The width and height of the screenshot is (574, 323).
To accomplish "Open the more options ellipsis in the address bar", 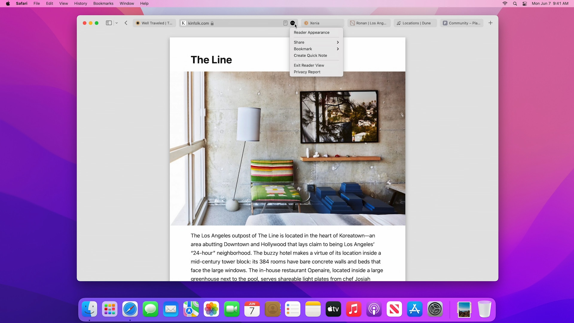I will [x=293, y=23].
